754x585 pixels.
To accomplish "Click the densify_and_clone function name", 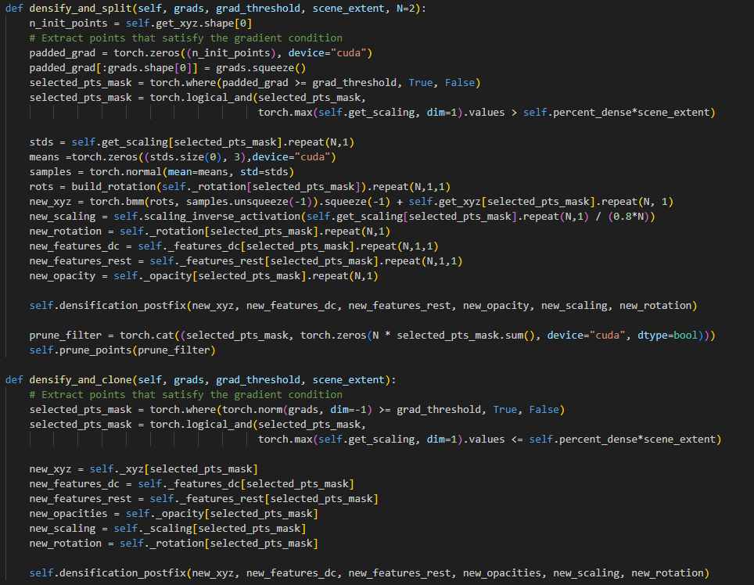I will point(81,380).
